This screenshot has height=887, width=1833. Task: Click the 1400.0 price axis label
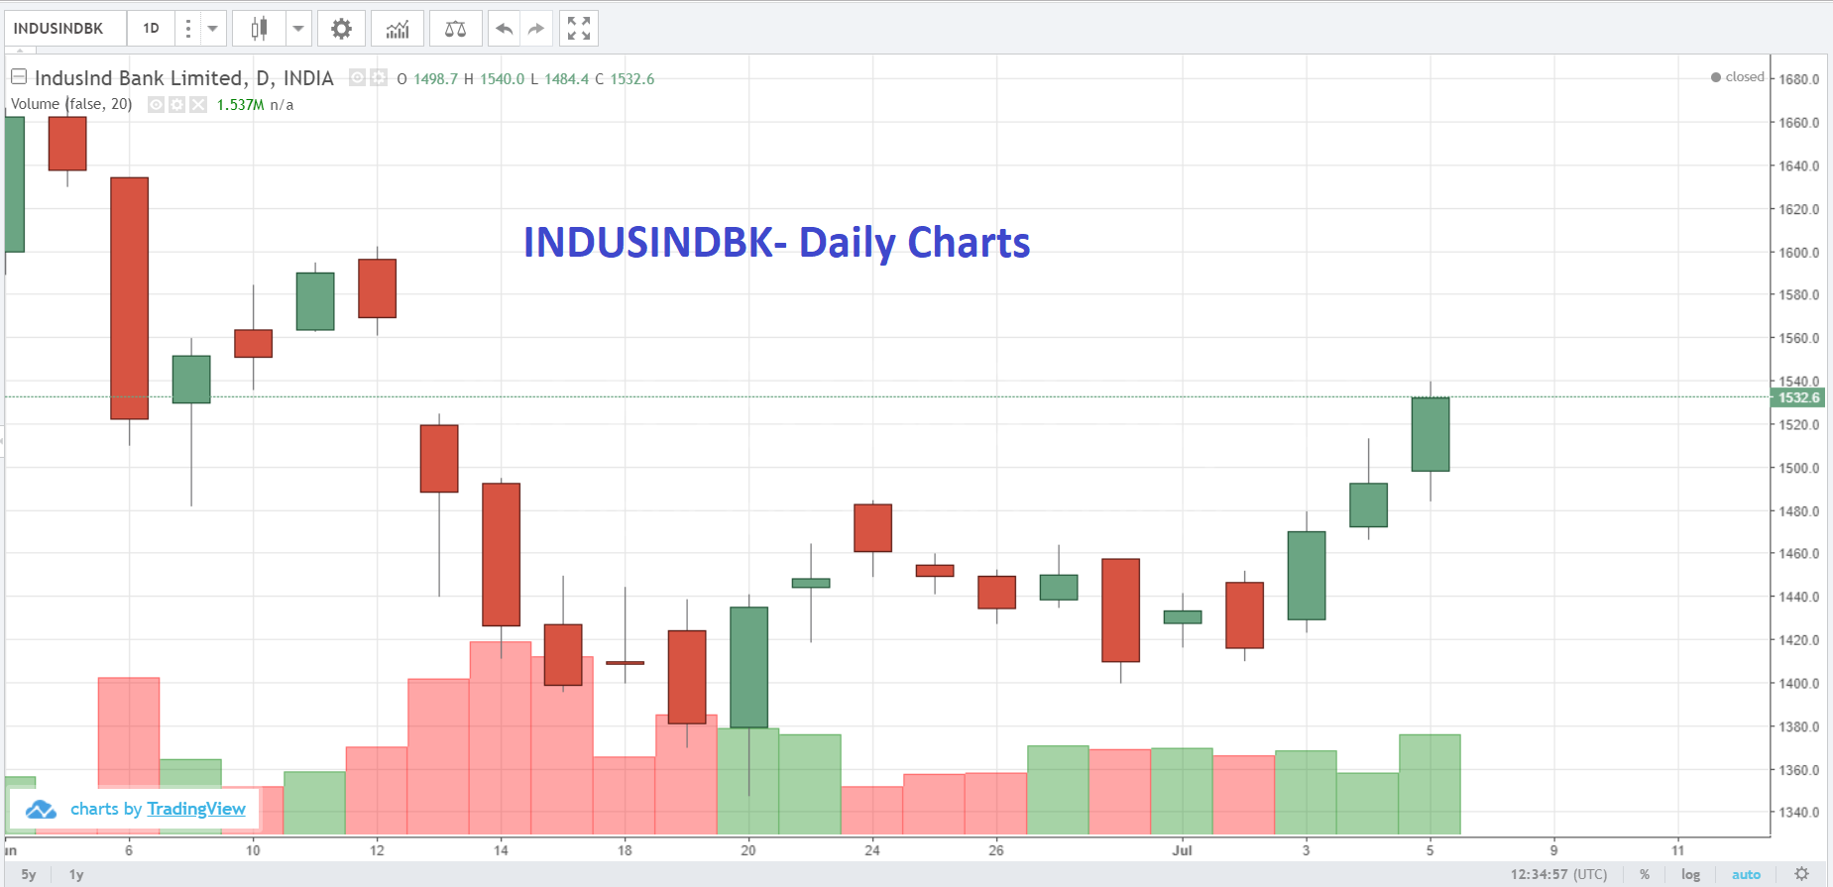coord(1799,684)
